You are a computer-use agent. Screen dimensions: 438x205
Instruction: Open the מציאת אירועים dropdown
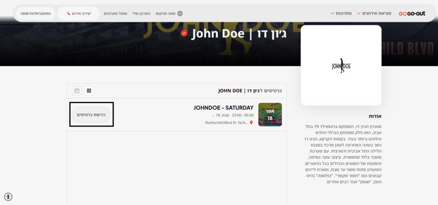(374, 13)
